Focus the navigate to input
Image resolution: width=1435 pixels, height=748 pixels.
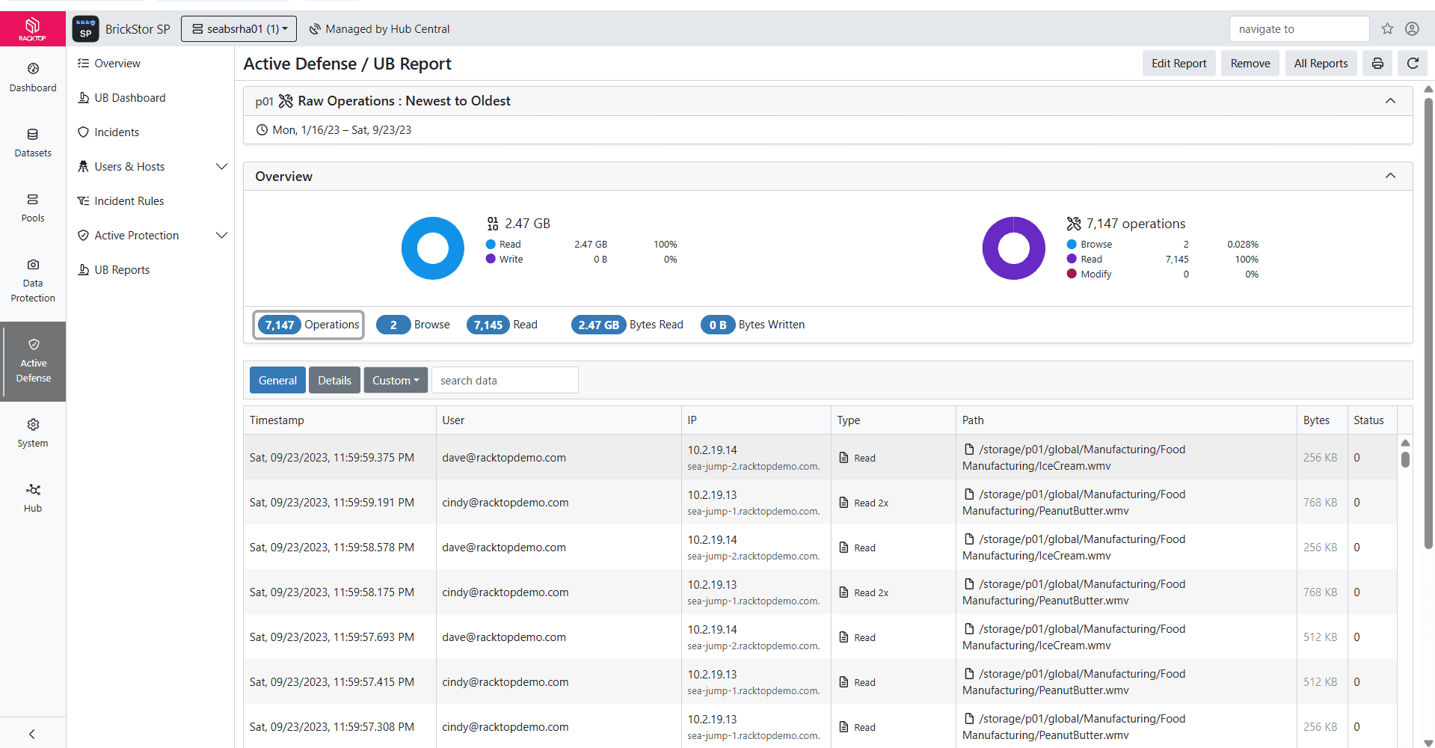[1299, 28]
